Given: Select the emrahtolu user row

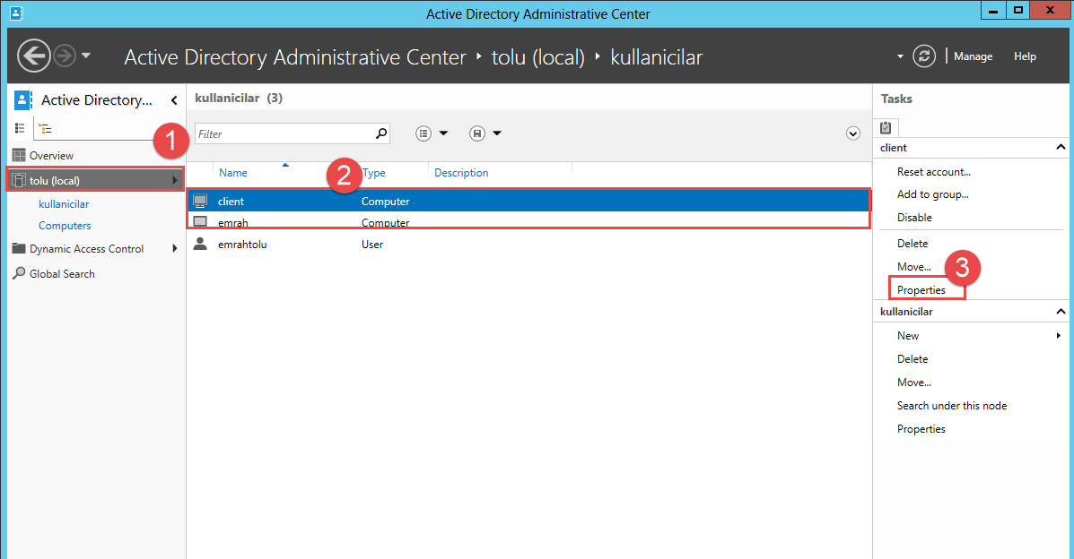Looking at the screenshot, I should pyautogui.click(x=242, y=245).
